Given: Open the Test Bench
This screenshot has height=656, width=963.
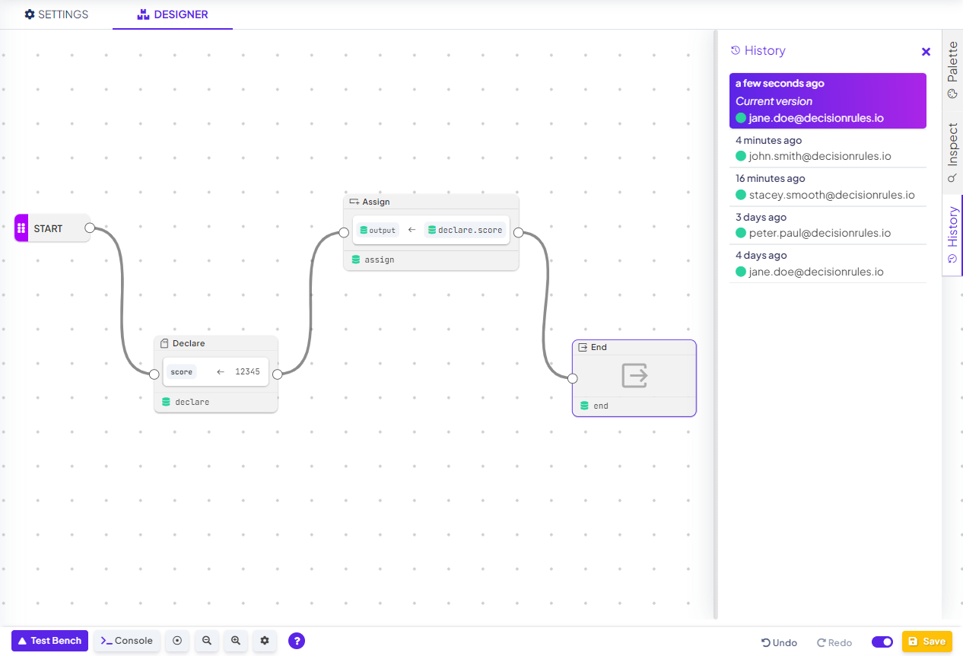Looking at the screenshot, I should [x=49, y=641].
